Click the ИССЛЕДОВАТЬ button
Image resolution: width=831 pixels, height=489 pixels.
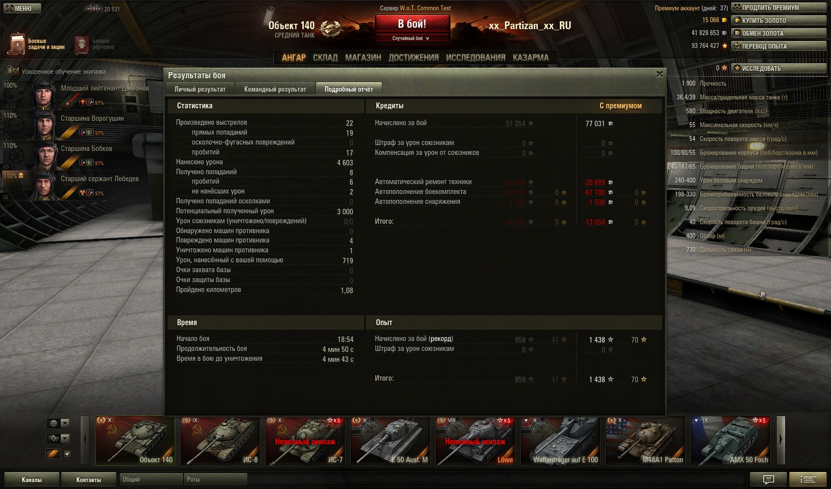(779, 68)
